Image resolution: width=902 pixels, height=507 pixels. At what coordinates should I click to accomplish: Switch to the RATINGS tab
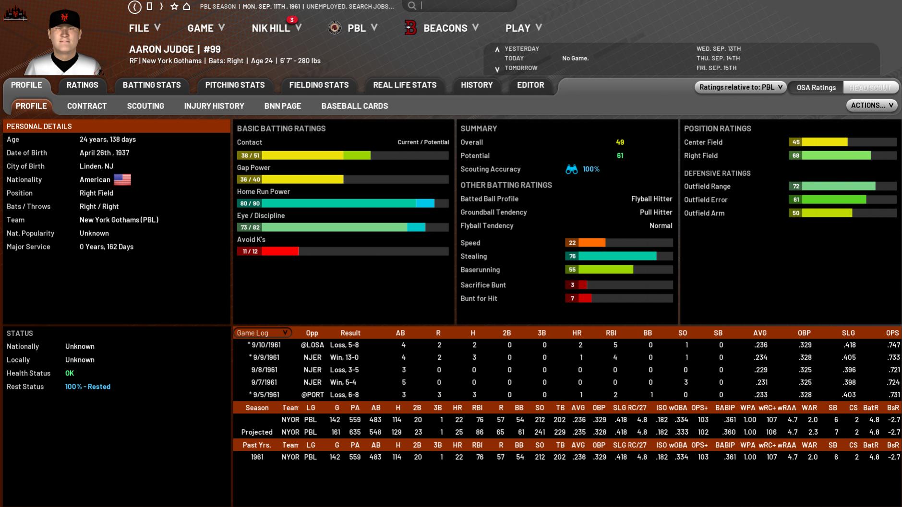[x=83, y=85]
